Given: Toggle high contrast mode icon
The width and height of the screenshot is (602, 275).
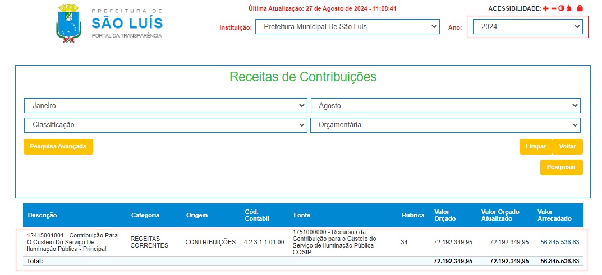Looking at the screenshot, I should click(x=561, y=8).
